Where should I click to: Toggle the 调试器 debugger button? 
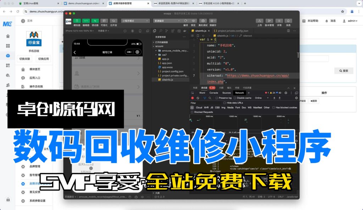coord(95,21)
